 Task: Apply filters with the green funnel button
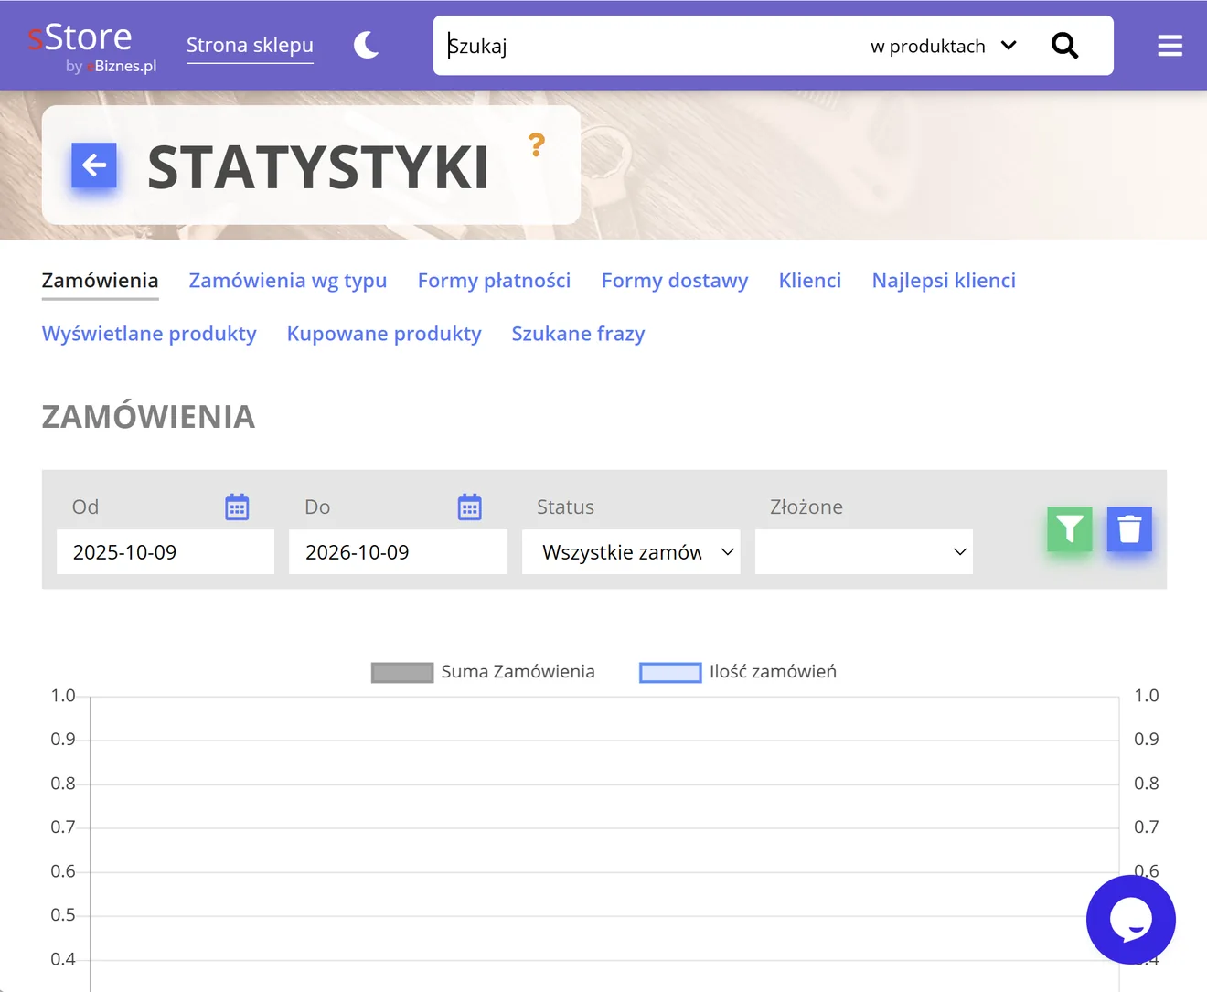click(x=1070, y=529)
